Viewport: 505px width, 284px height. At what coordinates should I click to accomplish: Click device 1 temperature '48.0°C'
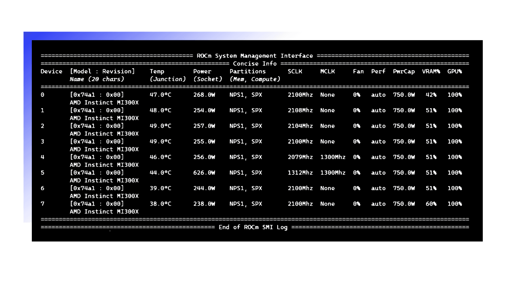tap(160, 110)
